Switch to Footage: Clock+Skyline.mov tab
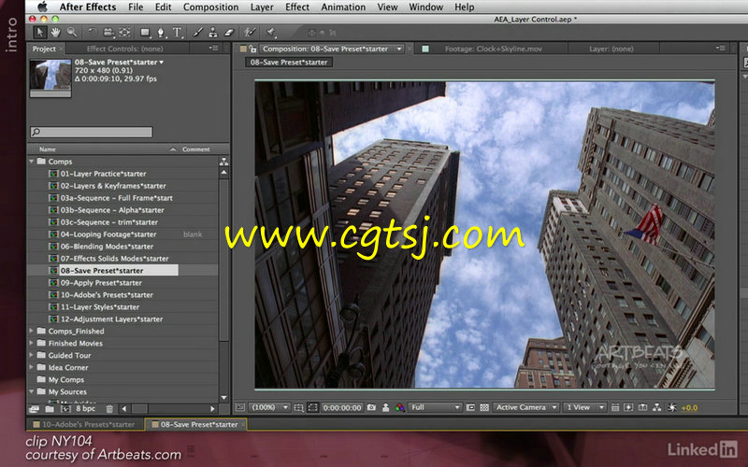748x467 pixels. (494, 49)
